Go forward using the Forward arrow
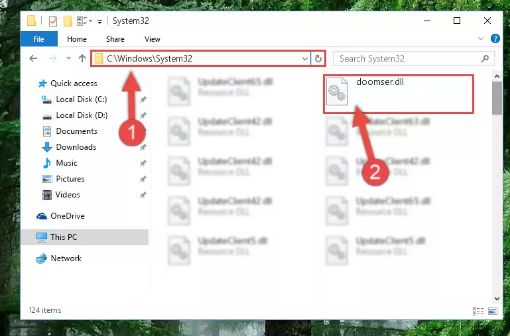This screenshot has height=336, width=510. [x=52, y=58]
